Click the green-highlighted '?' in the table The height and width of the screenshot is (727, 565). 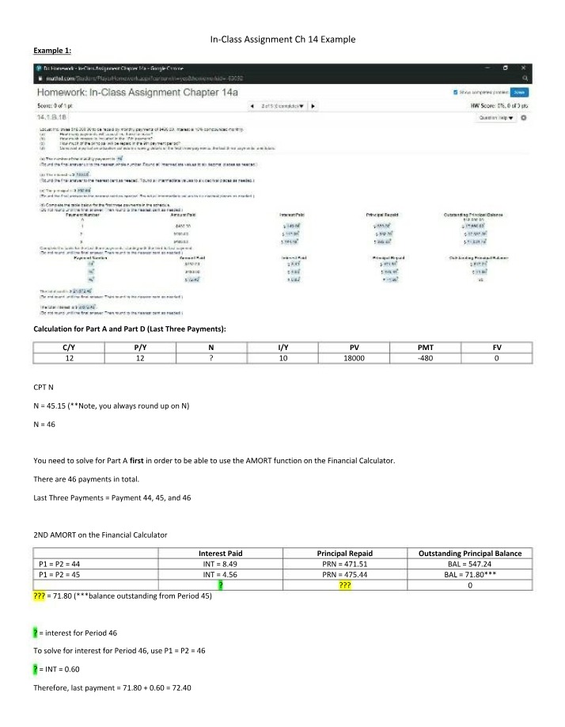pyautogui.click(x=221, y=585)
